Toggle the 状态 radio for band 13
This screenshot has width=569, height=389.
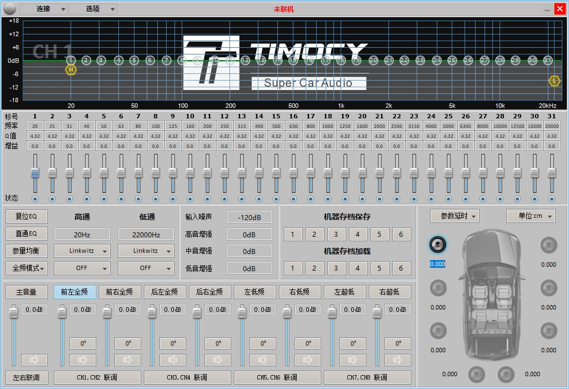point(242,199)
